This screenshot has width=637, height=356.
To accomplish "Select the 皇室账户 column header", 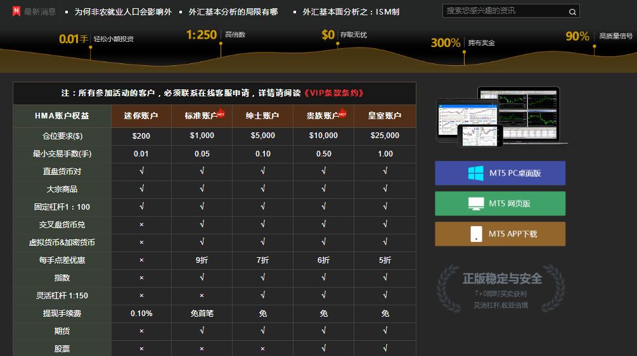I will (x=385, y=116).
